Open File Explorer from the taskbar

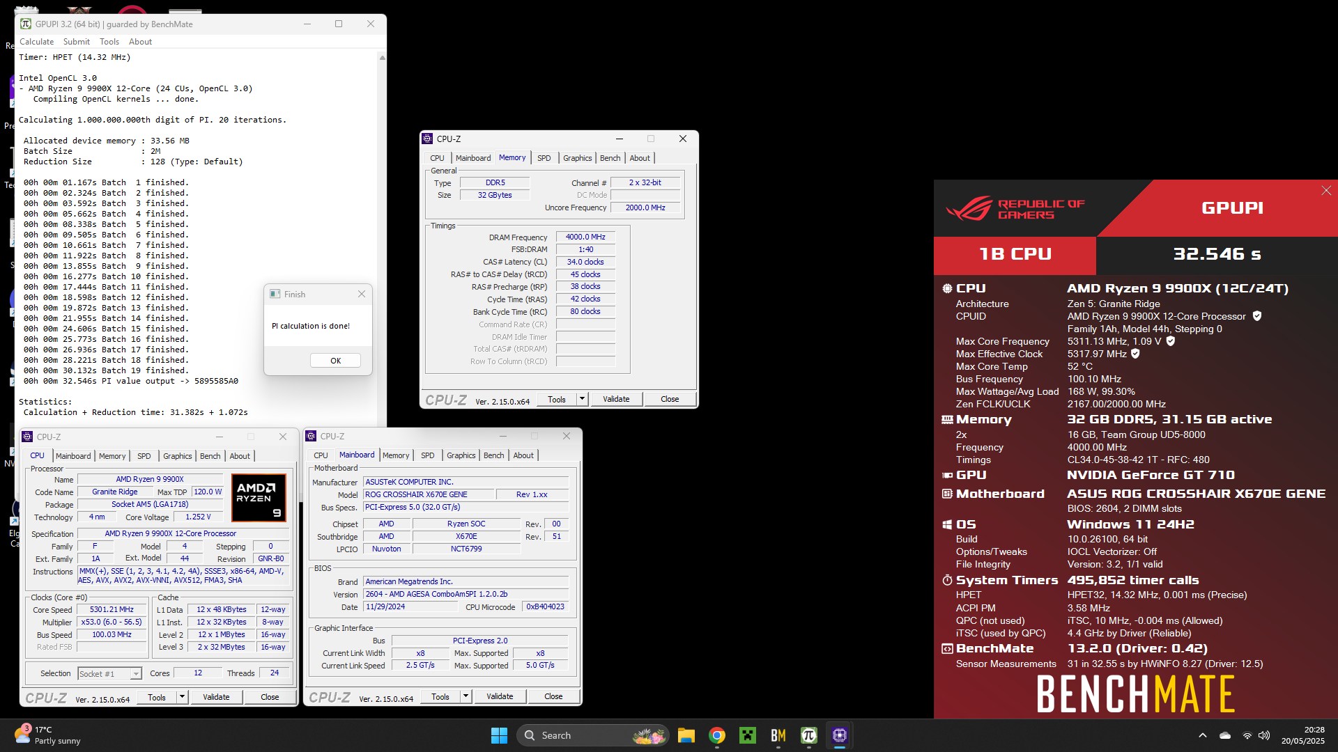[x=686, y=735]
